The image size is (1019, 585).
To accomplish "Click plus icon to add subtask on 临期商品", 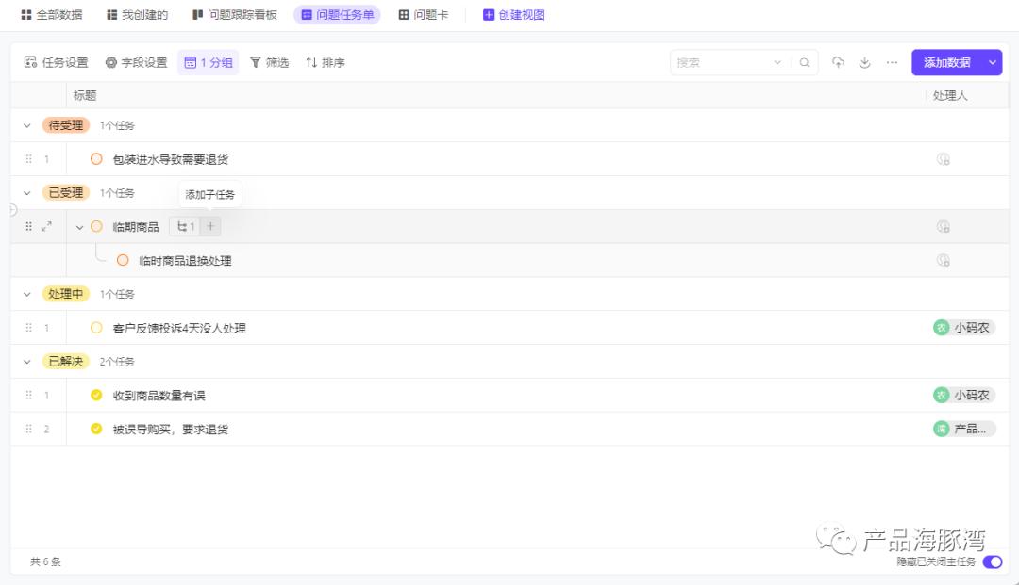I will (x=211, y=226).
